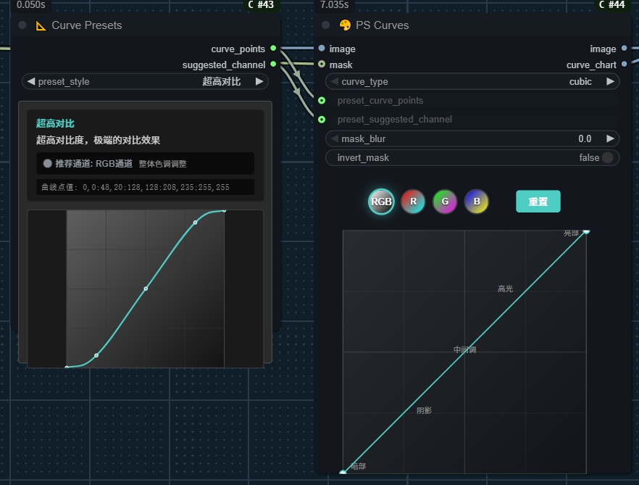This screenshot has height=485, width=639.
Task: Click the 重置 reset button
Action: click(x=538, y=202)
